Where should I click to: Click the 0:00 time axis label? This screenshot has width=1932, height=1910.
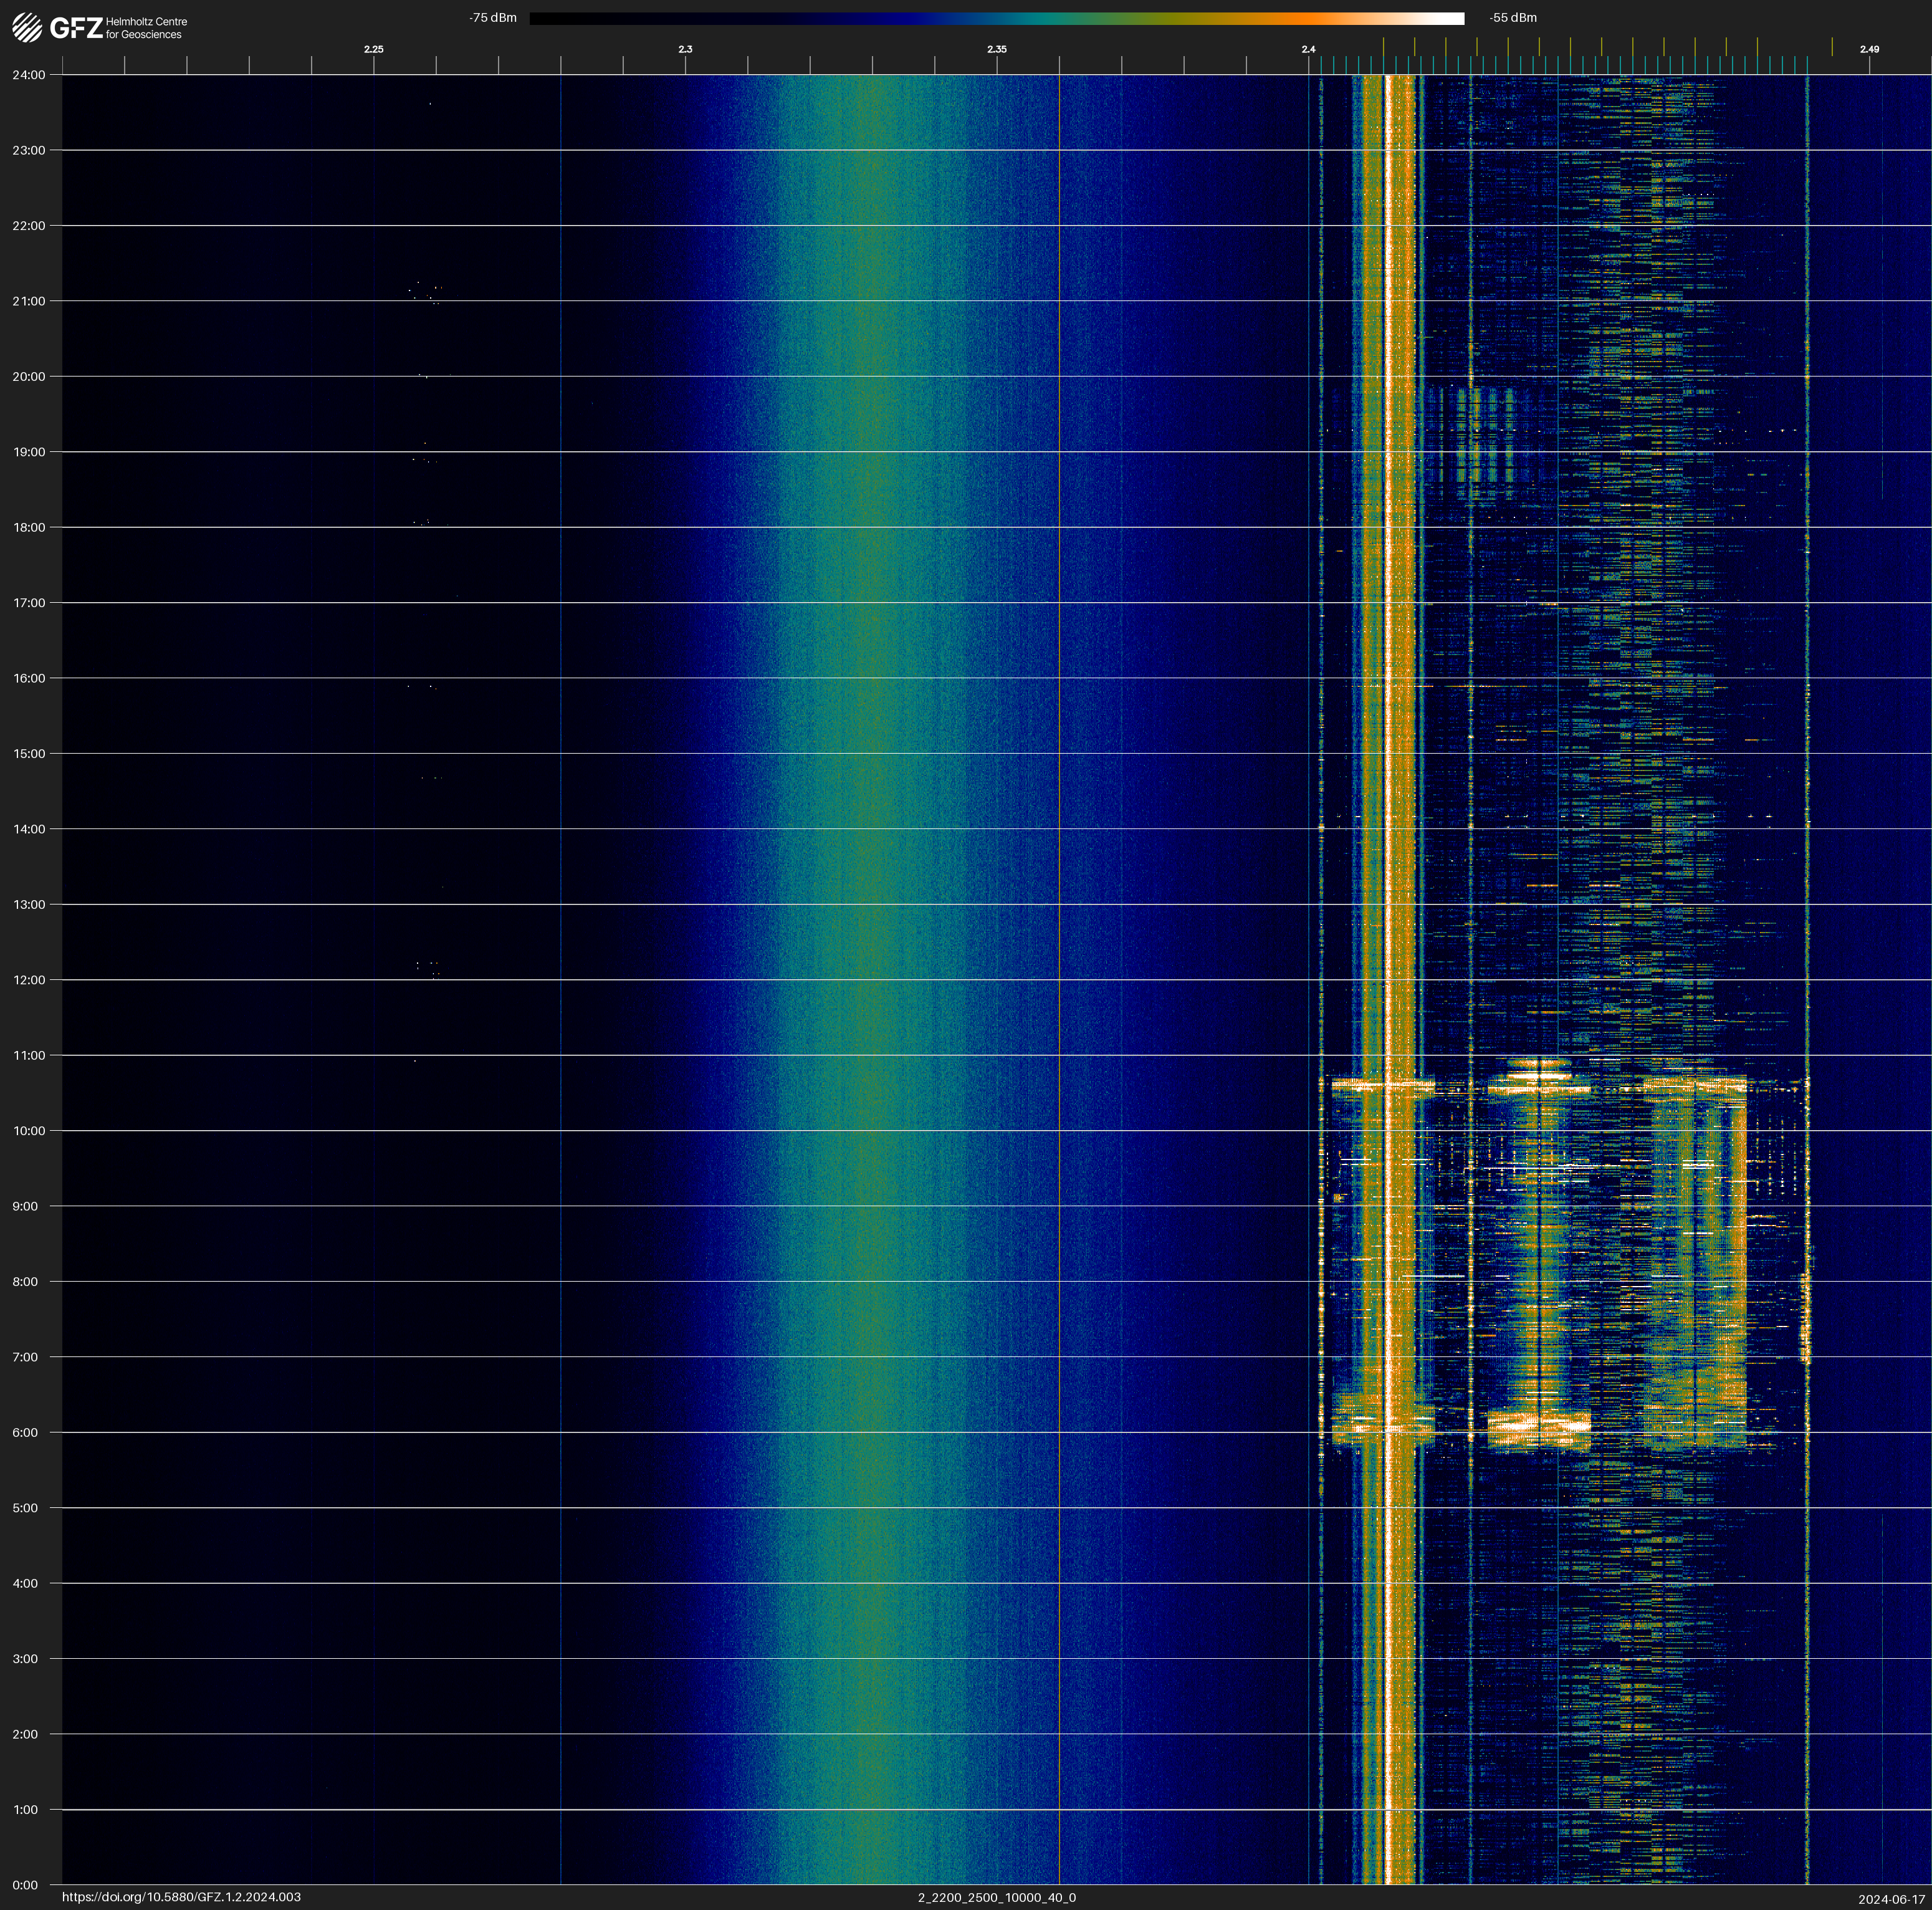point(25,1885)
